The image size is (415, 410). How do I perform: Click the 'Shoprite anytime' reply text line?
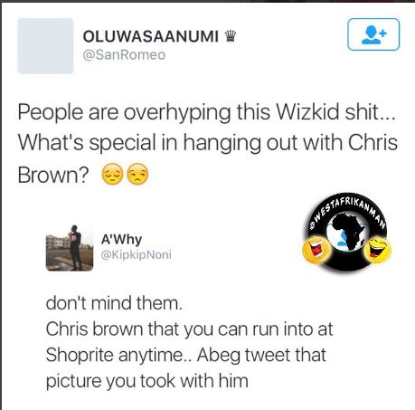[186, 355]
